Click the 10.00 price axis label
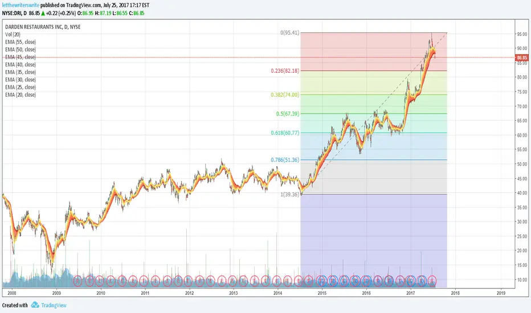The image size is (531, 313). click(522, 280)
